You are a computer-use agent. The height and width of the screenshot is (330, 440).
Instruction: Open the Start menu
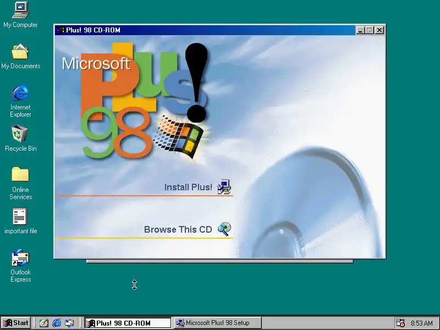tap(16, 323)
